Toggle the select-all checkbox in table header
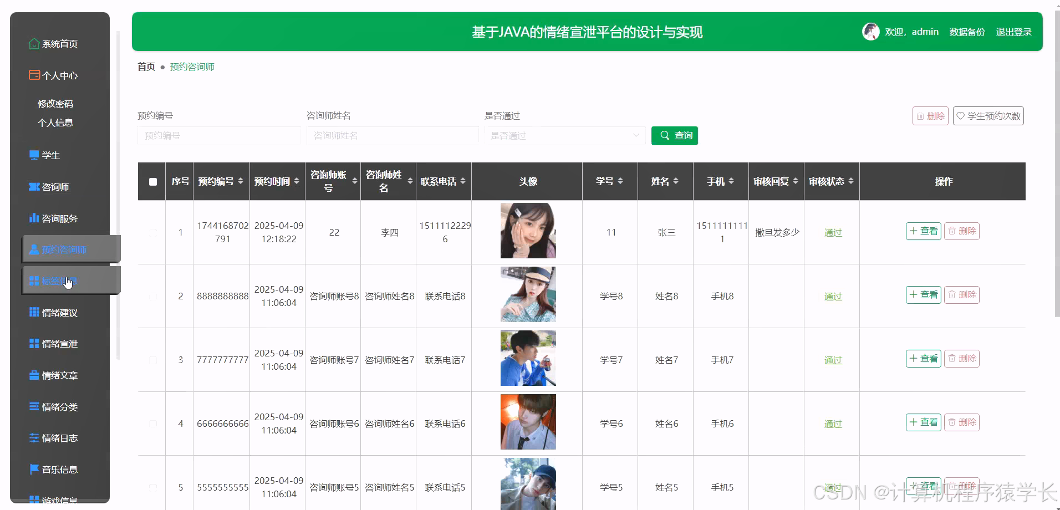The width and height of the screenshot is (1060, 510). pos(153,181)
